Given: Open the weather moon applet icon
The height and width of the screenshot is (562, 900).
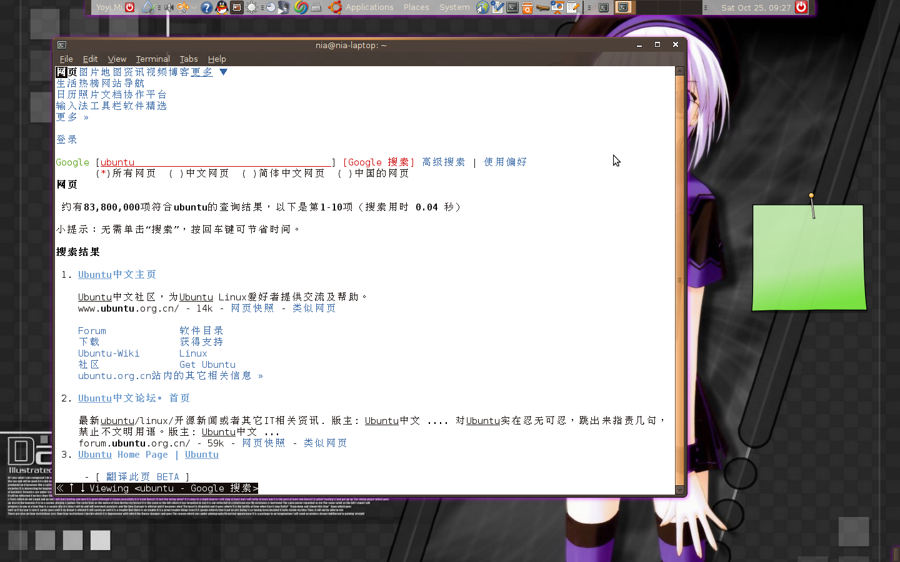Looking at the screenshot, I should (270, 7).
